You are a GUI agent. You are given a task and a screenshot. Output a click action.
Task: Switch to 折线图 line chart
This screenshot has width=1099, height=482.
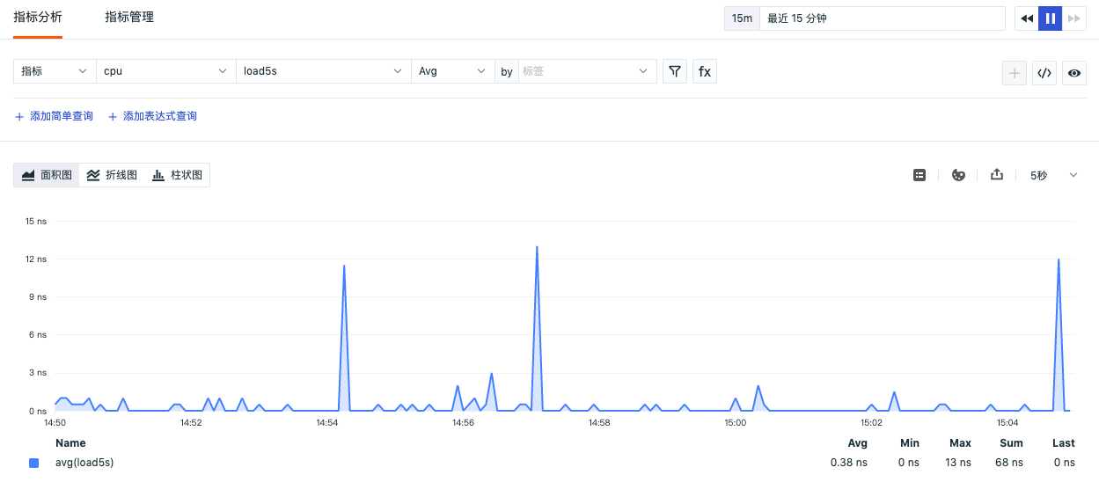click(x=112, y=175)
